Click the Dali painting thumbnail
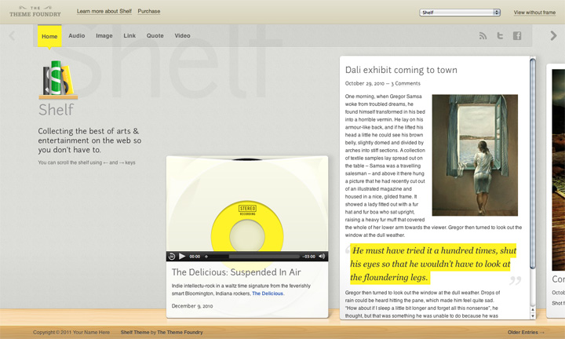The width and height of the screenshot is (565, 339). point(475,155)
